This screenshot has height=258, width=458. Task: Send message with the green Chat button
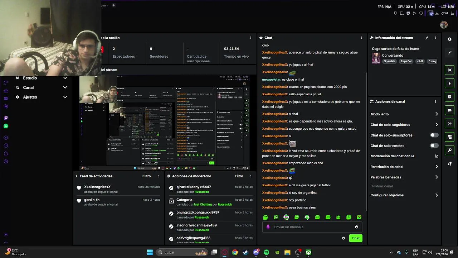[x=356, y=238]
